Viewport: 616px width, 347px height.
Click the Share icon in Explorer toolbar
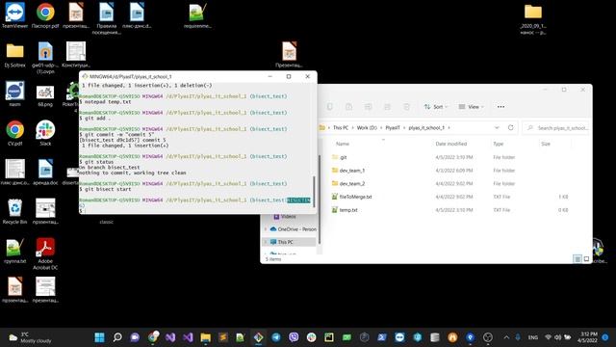[x=387, y=107]
